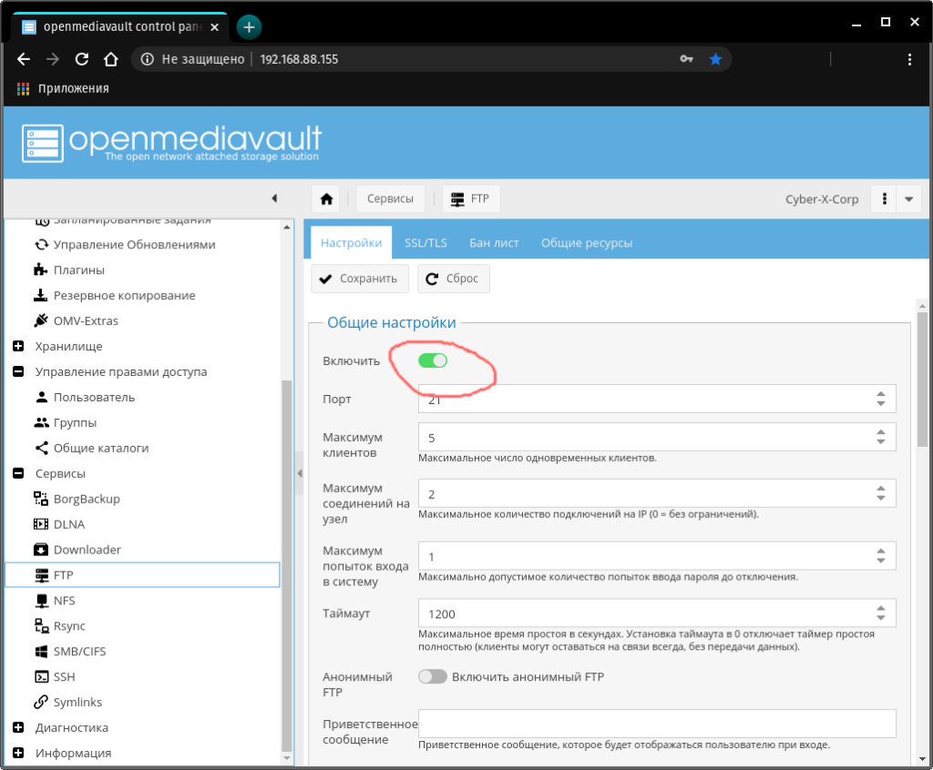Open the Бан лист tab

(494, 243)
